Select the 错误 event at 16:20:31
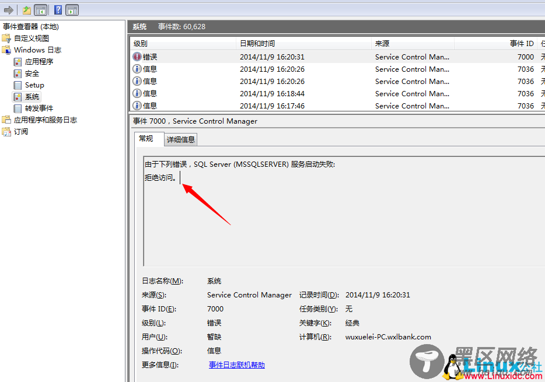The height and width of the screenshot is (382, 545). (337, 57)
